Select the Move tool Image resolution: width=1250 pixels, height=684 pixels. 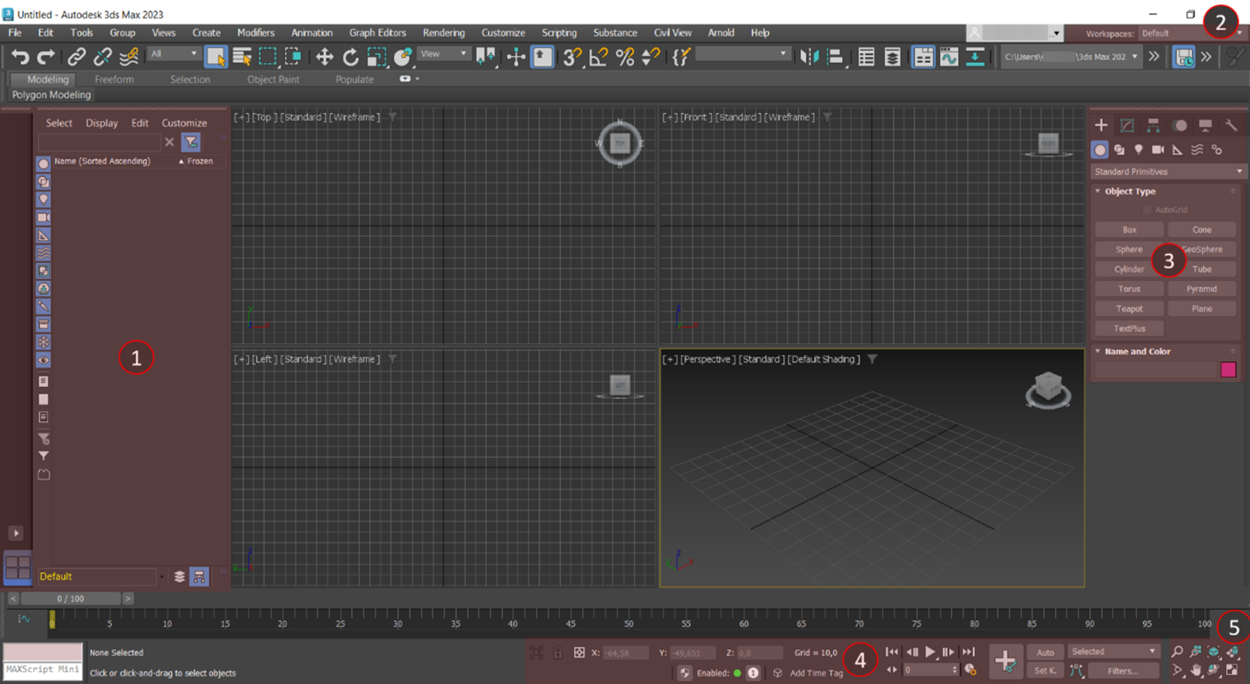(x=325, y=57)
